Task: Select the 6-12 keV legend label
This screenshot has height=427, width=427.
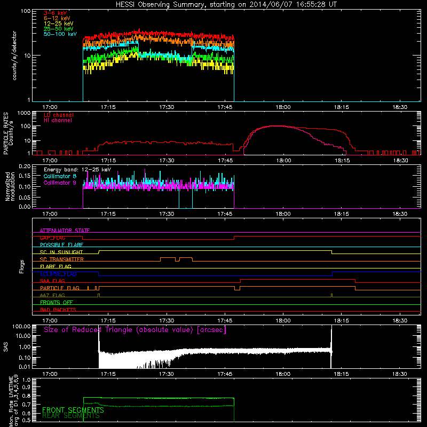Action: [57, 18]
